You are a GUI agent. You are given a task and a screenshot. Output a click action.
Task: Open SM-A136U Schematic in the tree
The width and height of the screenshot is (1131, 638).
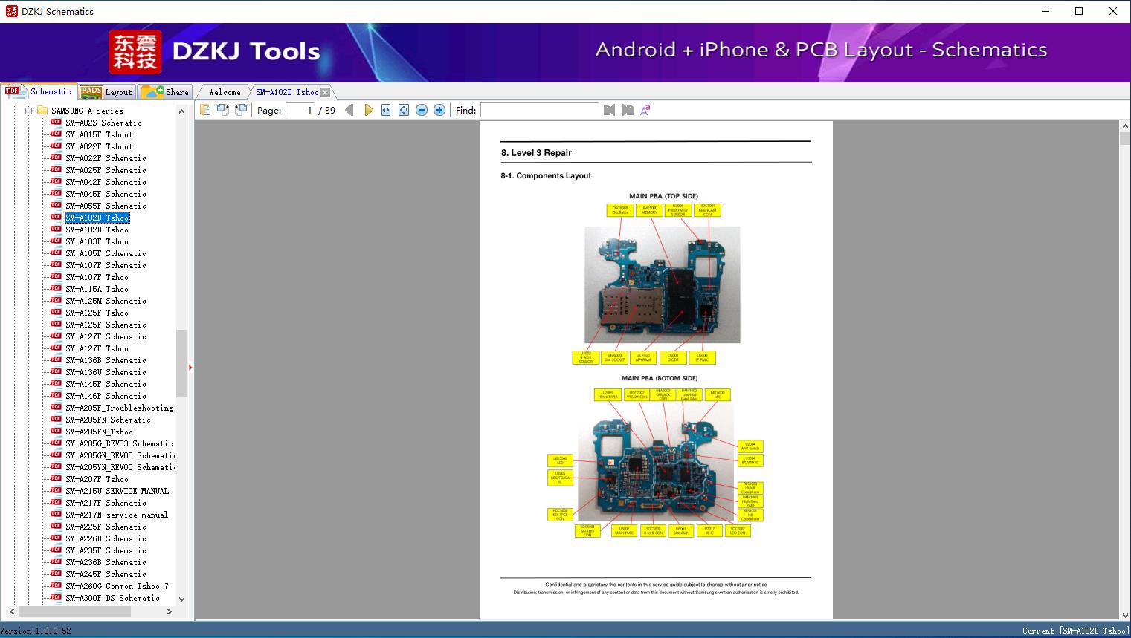[x=106, y=372]
